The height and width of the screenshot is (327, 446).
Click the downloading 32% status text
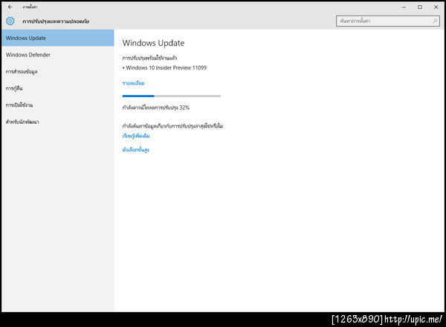pos(156,108)
